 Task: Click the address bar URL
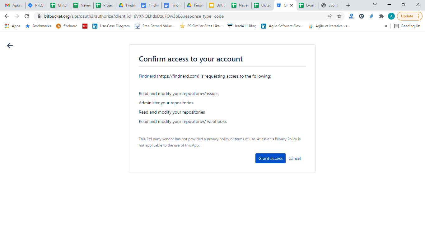[134, 16]
